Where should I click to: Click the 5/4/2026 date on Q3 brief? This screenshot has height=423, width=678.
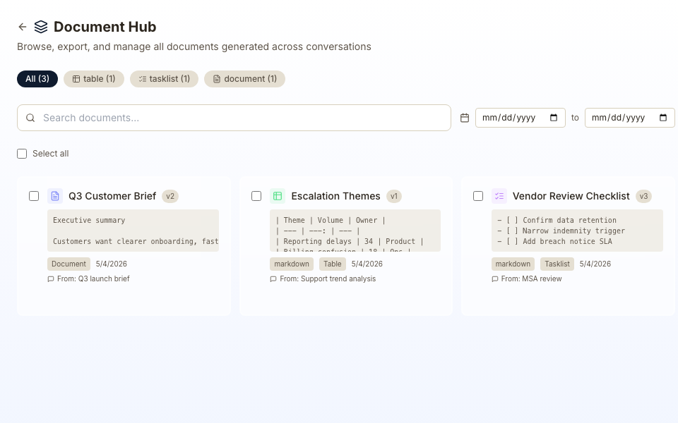pyautogui.click(x=112, y=264)
